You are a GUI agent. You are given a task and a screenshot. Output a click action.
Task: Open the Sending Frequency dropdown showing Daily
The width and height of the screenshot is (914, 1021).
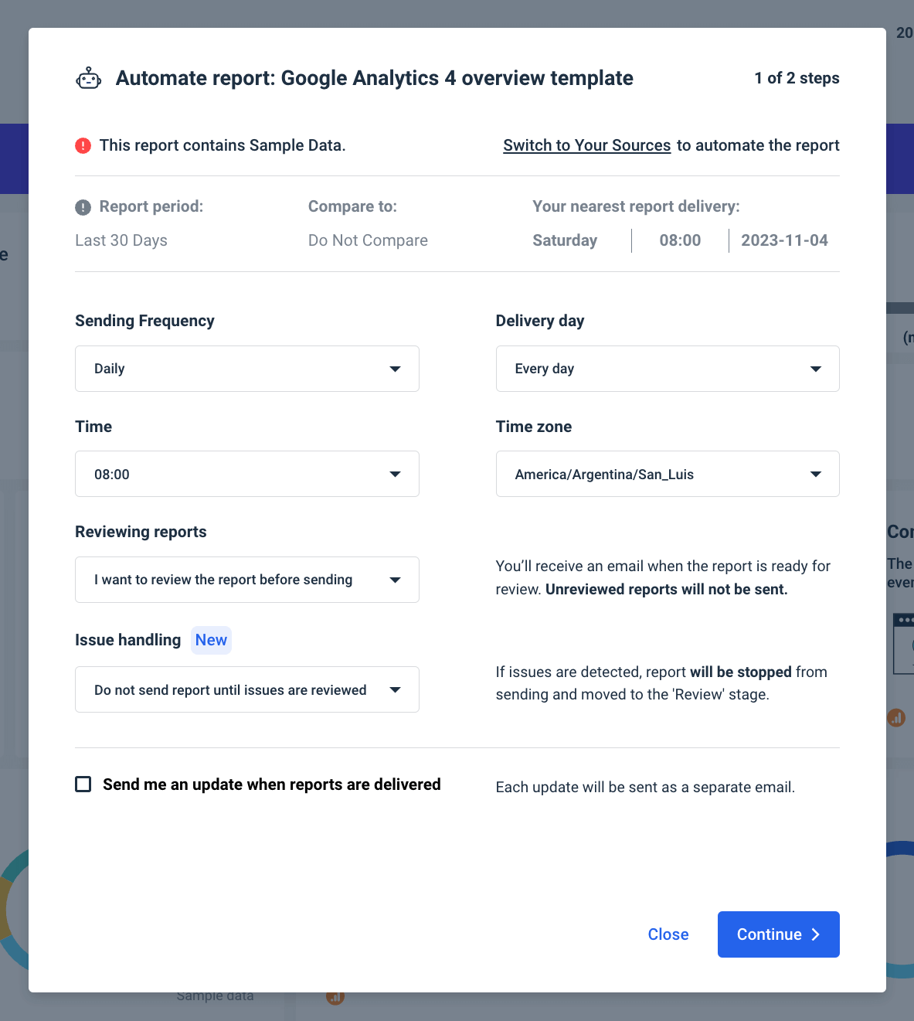246,369
